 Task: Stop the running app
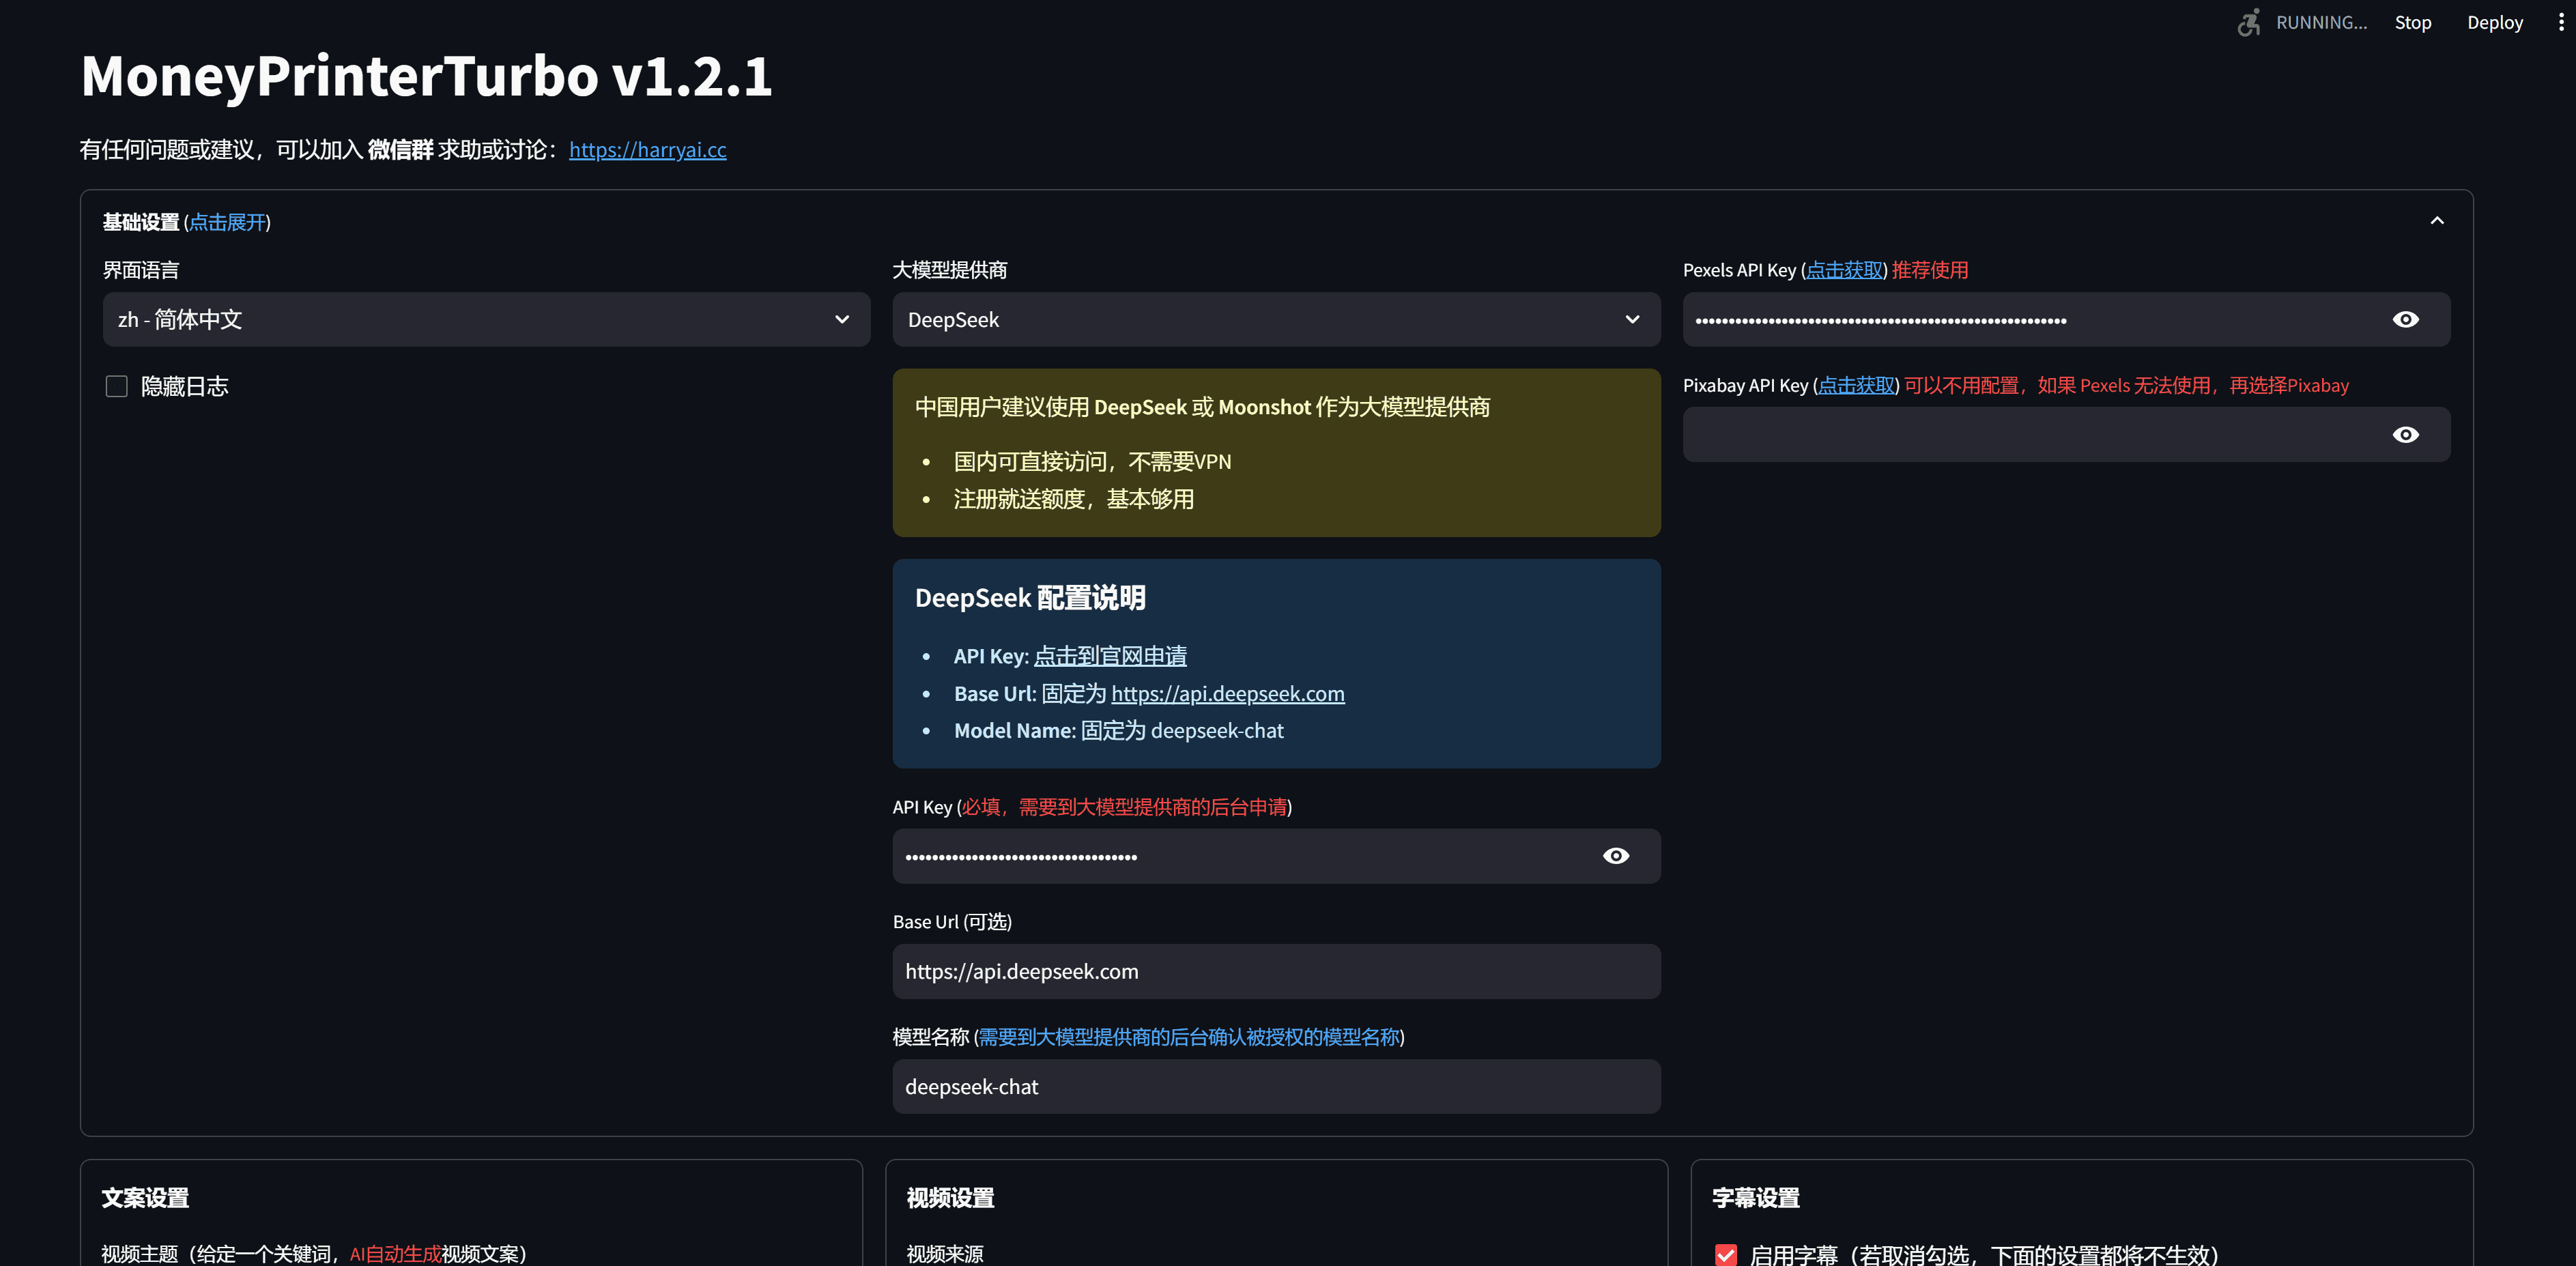2412,22
